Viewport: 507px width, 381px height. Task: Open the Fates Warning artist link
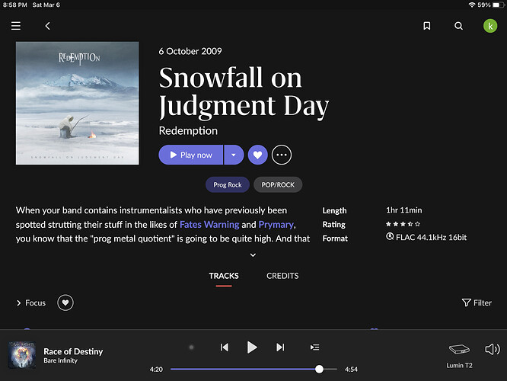[209, 224]
